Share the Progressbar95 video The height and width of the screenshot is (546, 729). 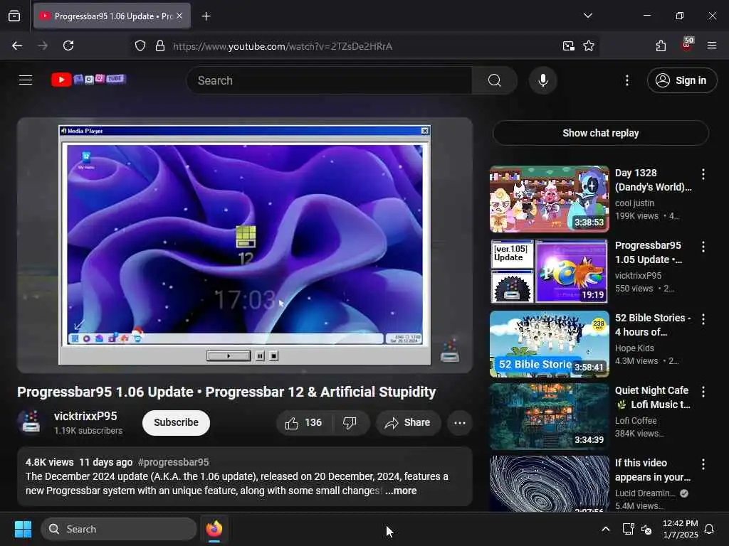pyautogui.click(x=408, y=422)
